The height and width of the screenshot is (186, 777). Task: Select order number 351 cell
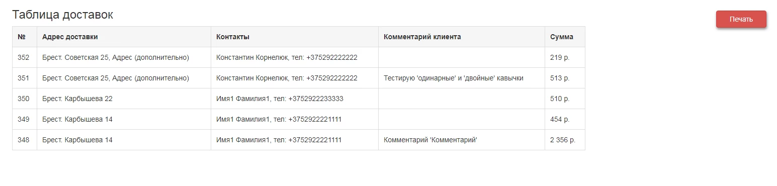click(25, 78)
